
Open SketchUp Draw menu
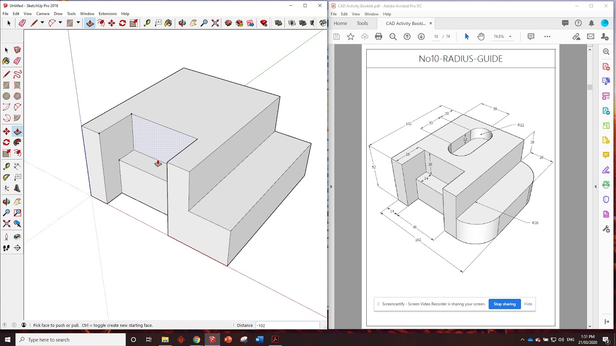[x=58, y=14]
